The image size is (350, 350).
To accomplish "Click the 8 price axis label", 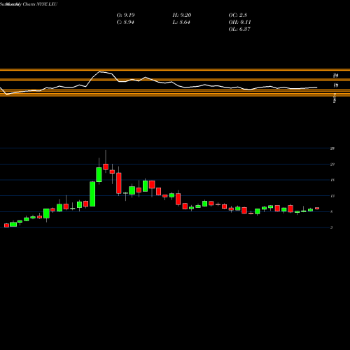I will 332,211.
